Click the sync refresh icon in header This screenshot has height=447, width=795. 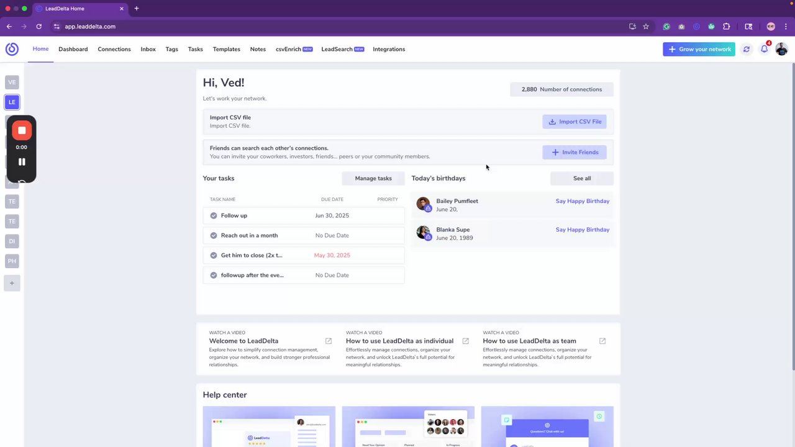(747, 49)
